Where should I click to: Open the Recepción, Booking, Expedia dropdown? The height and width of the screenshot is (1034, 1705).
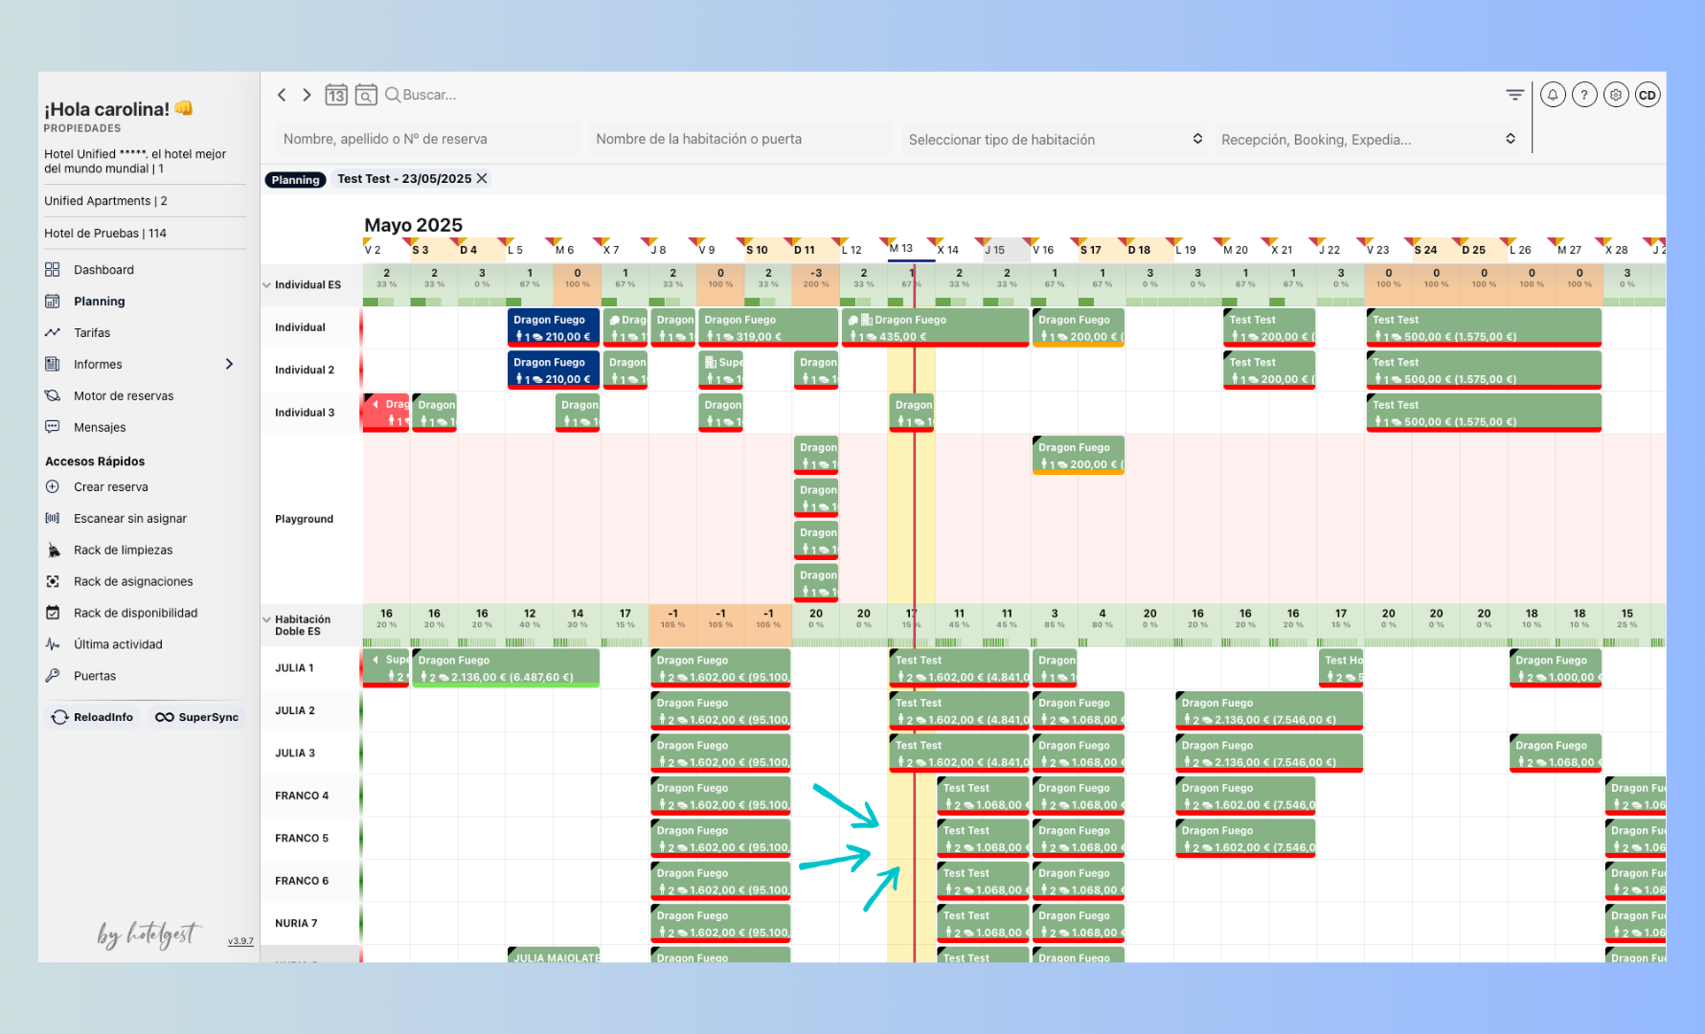point(1367,139)
